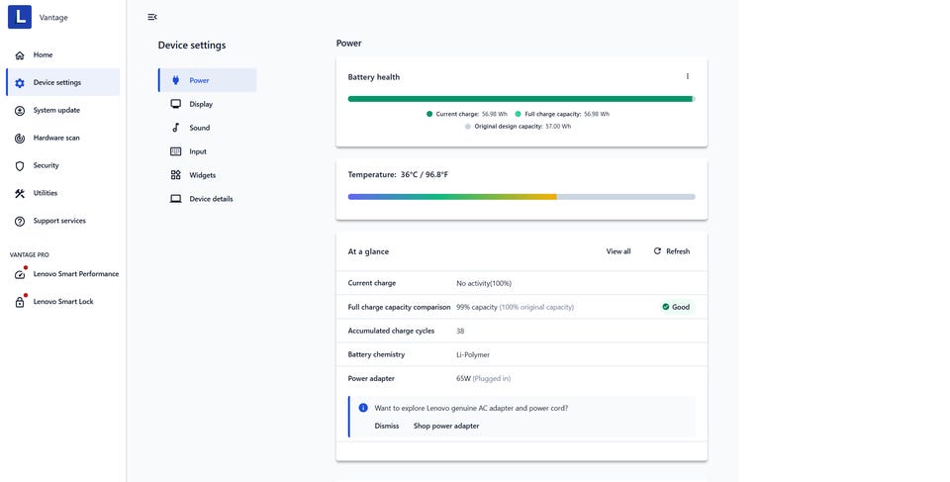Click the Power plug icon
The height and width of the screenshot is (482, 950).
[176, 80]
